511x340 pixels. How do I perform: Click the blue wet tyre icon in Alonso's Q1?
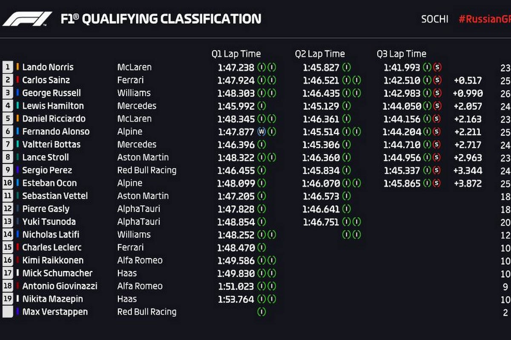(x=261, y=132)
